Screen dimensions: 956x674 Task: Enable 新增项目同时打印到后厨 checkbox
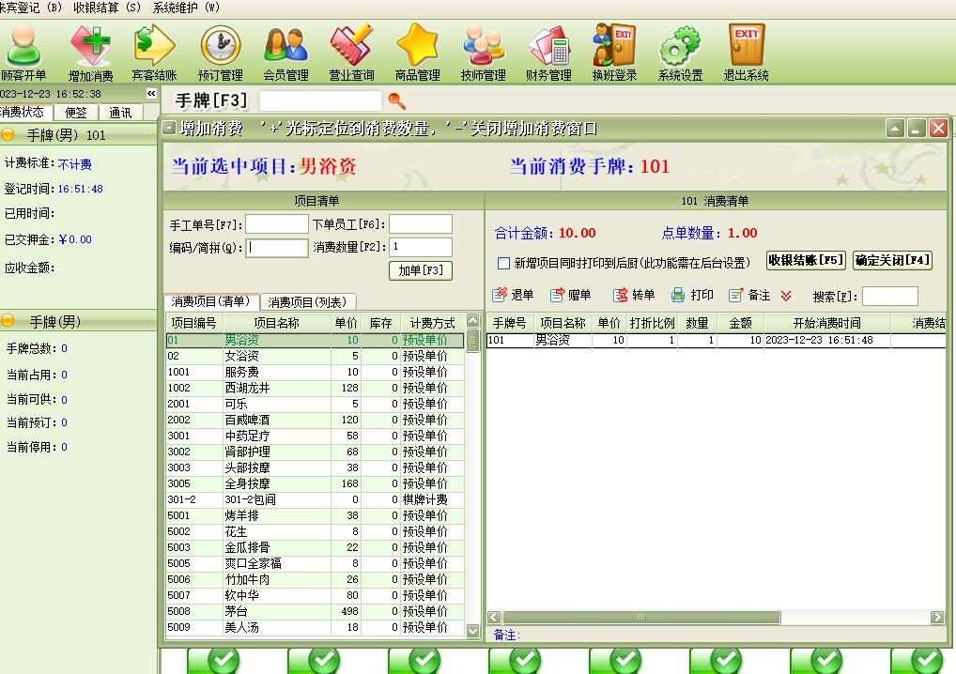pyautogui.click(x=503, y=264)
